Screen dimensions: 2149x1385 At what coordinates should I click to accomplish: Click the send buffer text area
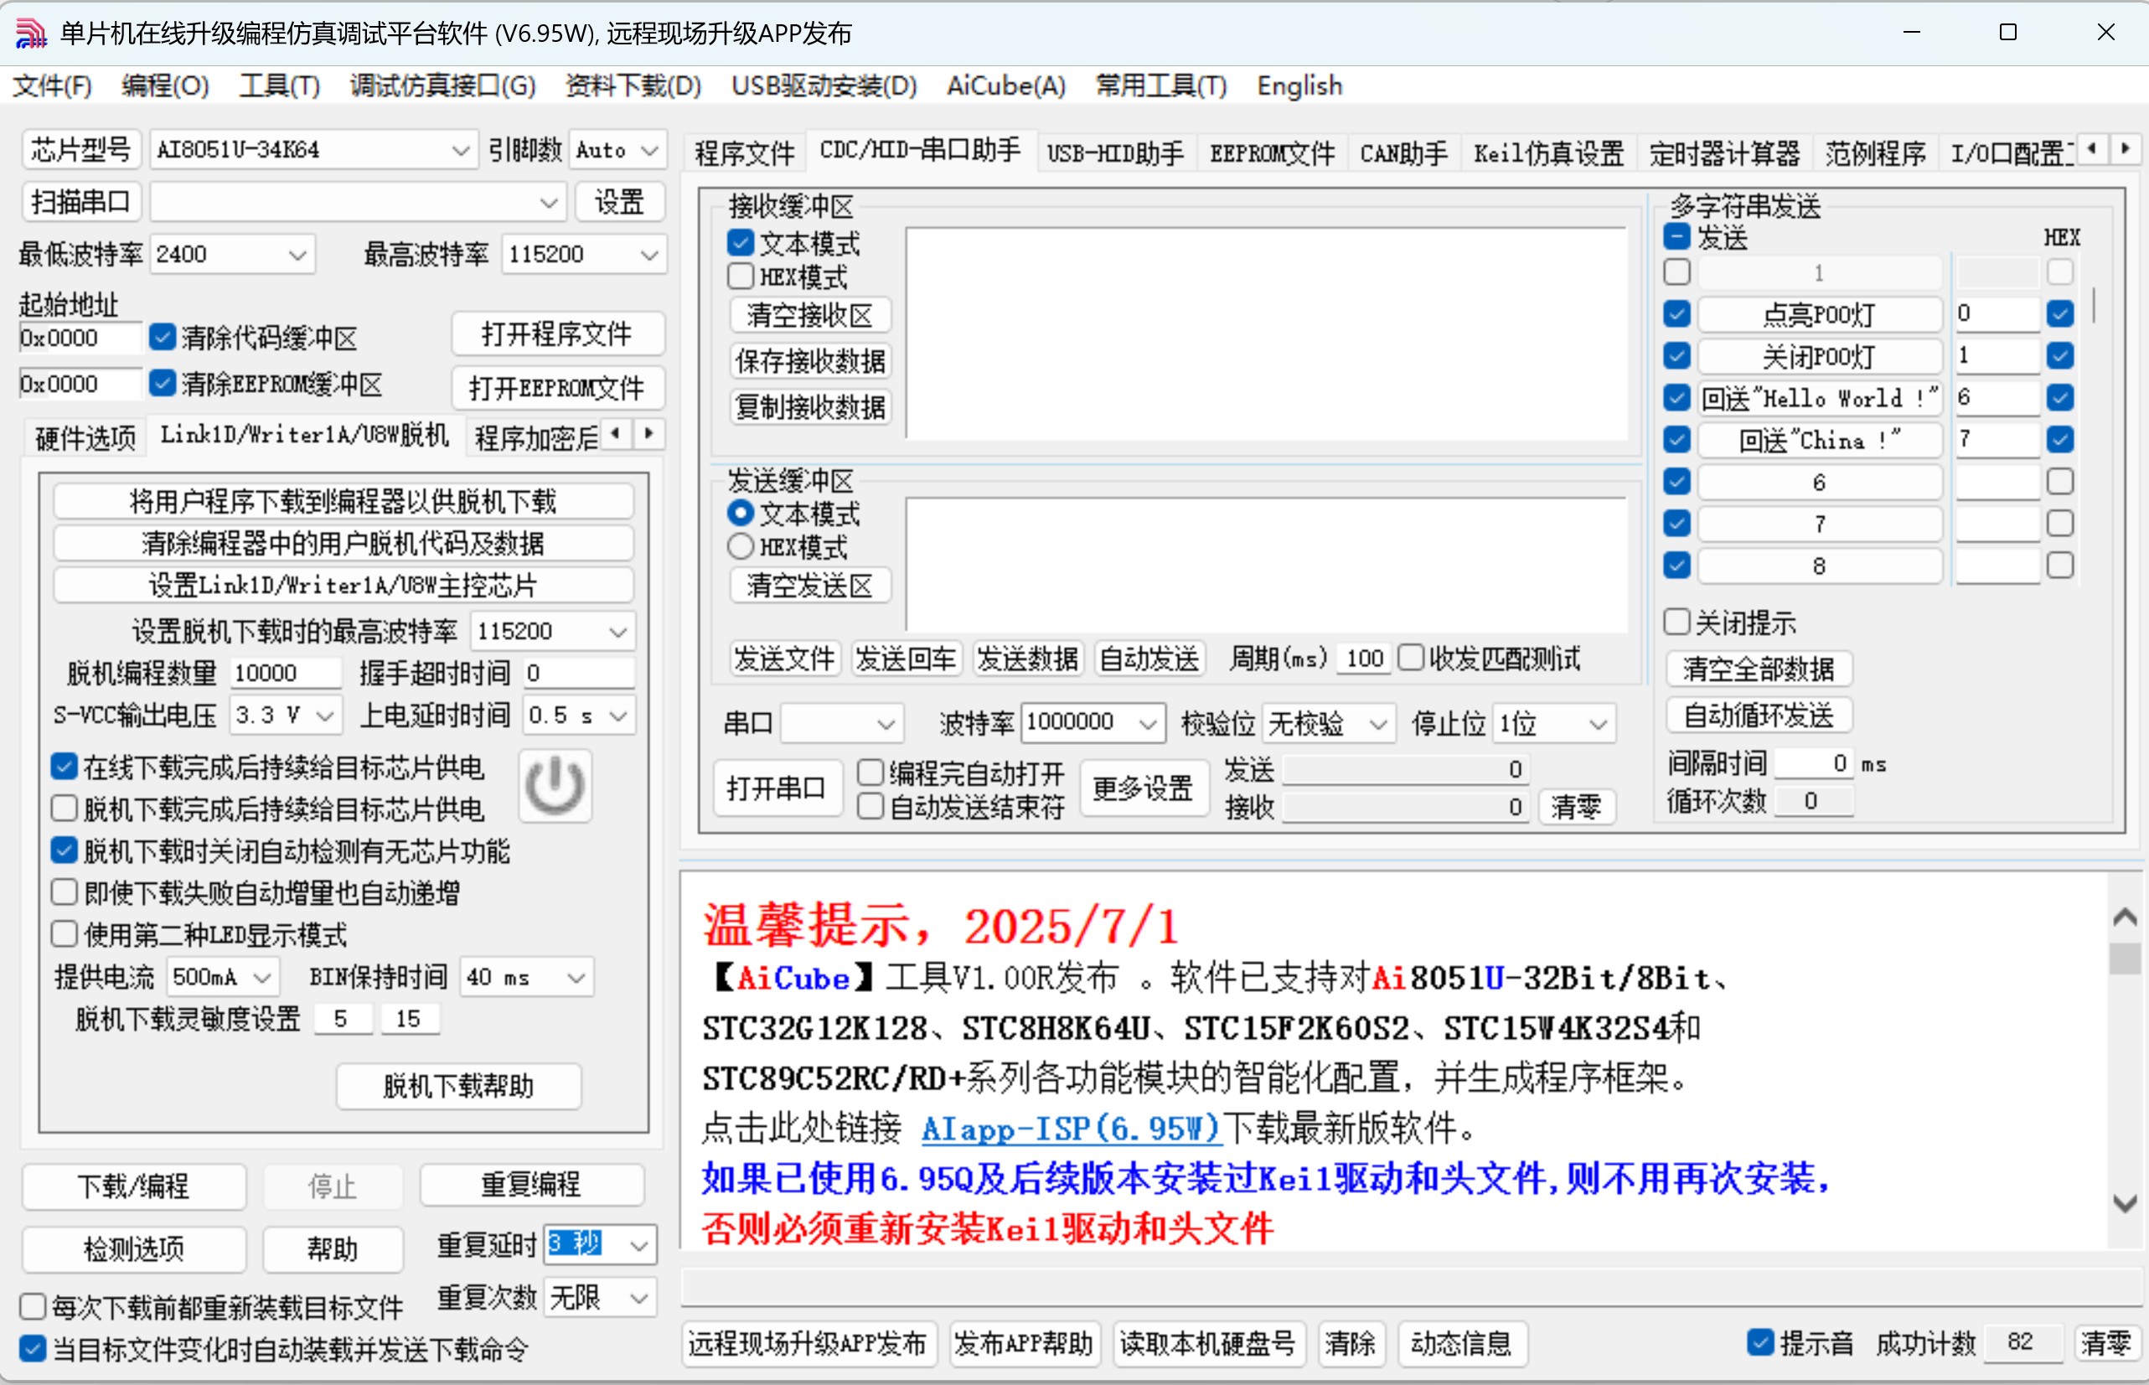tap(1266, 564)
